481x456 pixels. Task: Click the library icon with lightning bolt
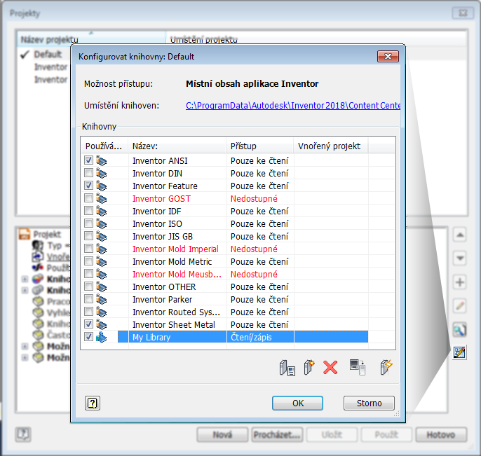(386, 367)
